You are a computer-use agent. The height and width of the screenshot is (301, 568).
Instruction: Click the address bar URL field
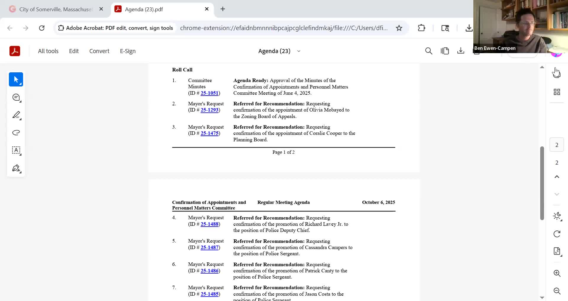coord(284,28)
